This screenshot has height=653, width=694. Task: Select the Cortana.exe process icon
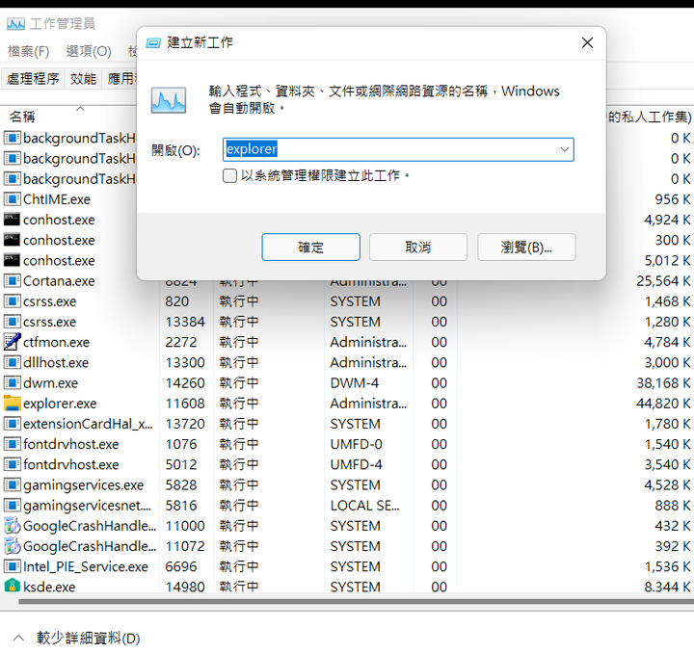click(12, 280)
